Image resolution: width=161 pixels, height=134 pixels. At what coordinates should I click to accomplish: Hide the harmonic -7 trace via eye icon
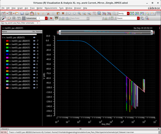tap(34, 41)
